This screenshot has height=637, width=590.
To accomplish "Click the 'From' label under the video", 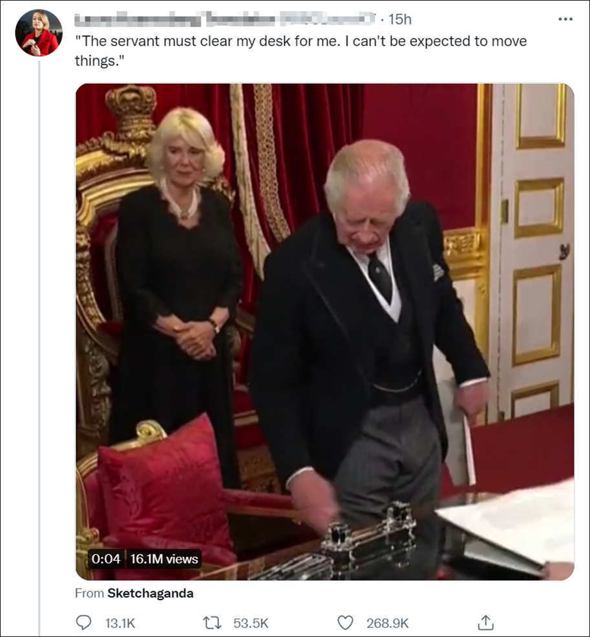I will 90,593.
